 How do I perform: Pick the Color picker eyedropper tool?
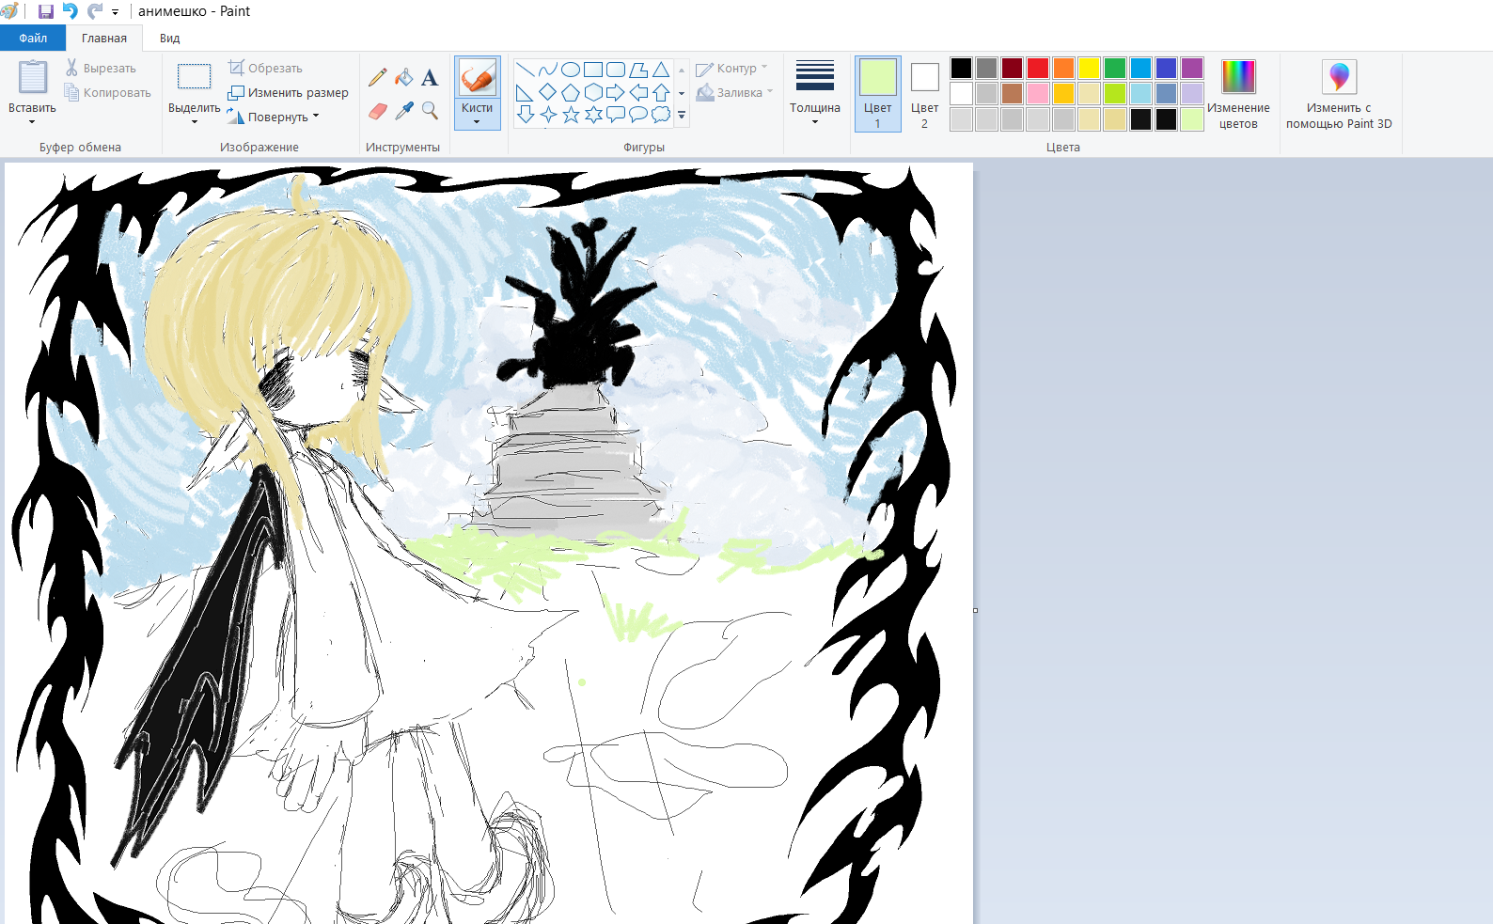(x=404, y=111)
